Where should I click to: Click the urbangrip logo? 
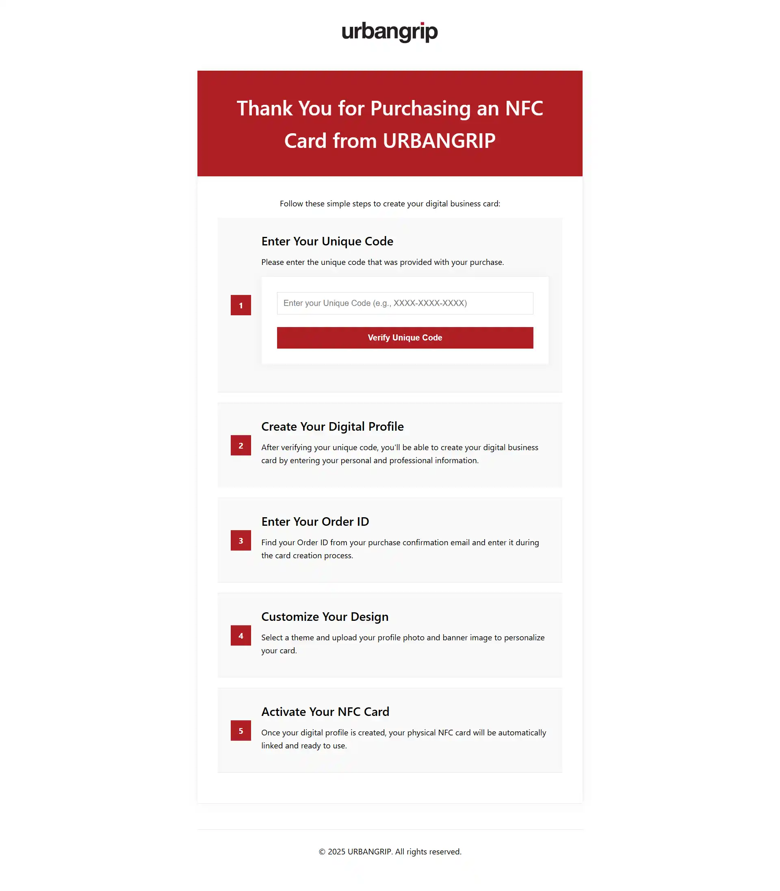pyautogui.click(x=390, y=32)
